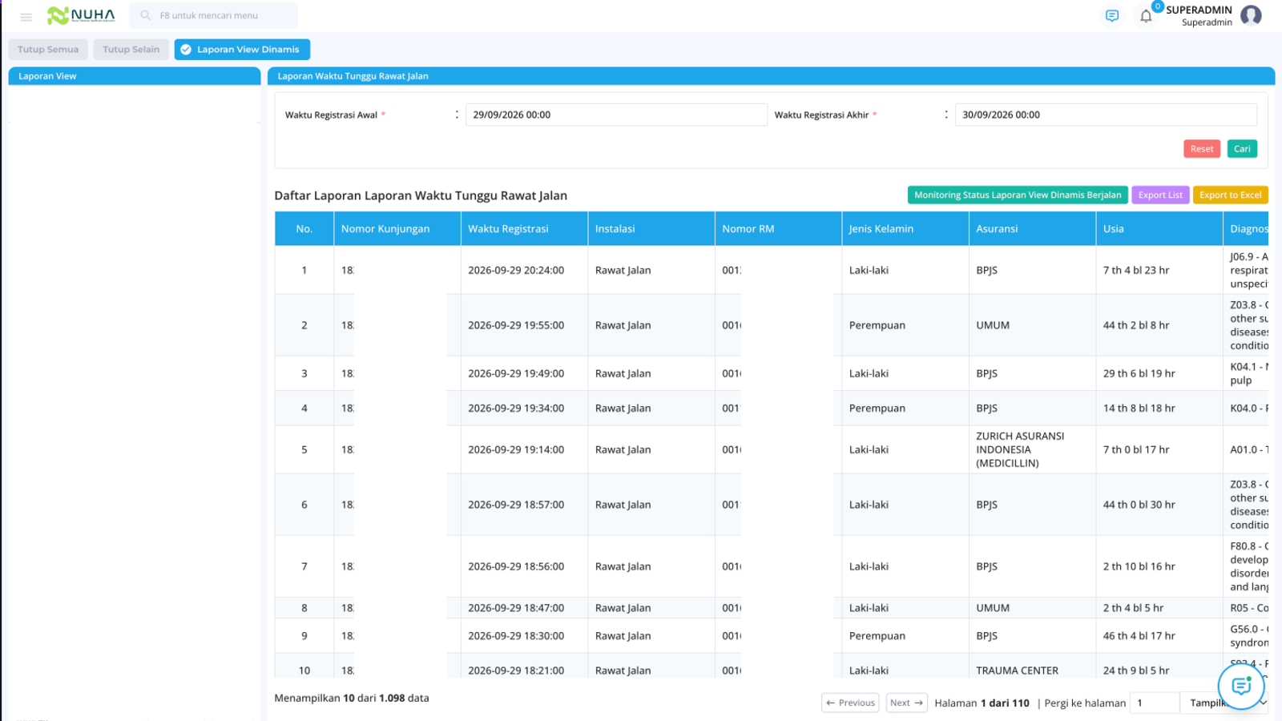The height and width of the screenshot is (721, 1282).
Task: Open the hamburger sidebar menu
Action: tap(26, 16)
